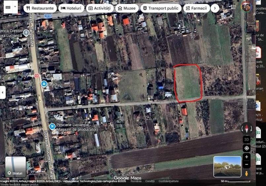Open the Google apps grid
The image size is (266, 186).
click(233, 7)
